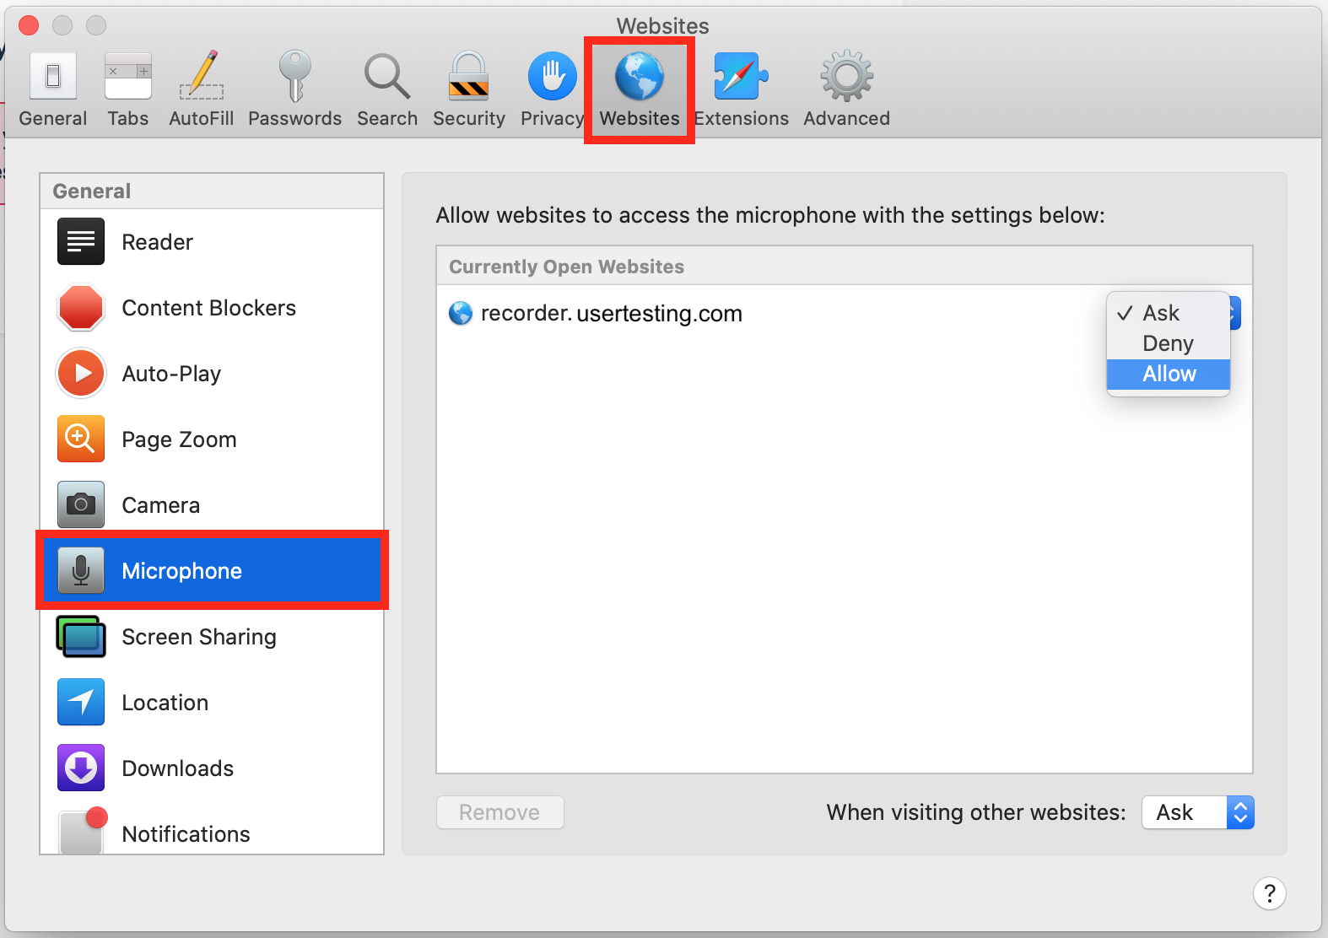Click the globe icon beside recorder.usertesting.com
The height and width of the screenshot is (938, 1328).
coord(461,314)
